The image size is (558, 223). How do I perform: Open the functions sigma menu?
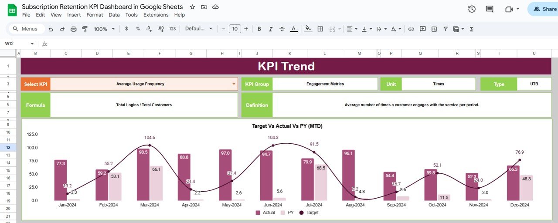(472, 29)
